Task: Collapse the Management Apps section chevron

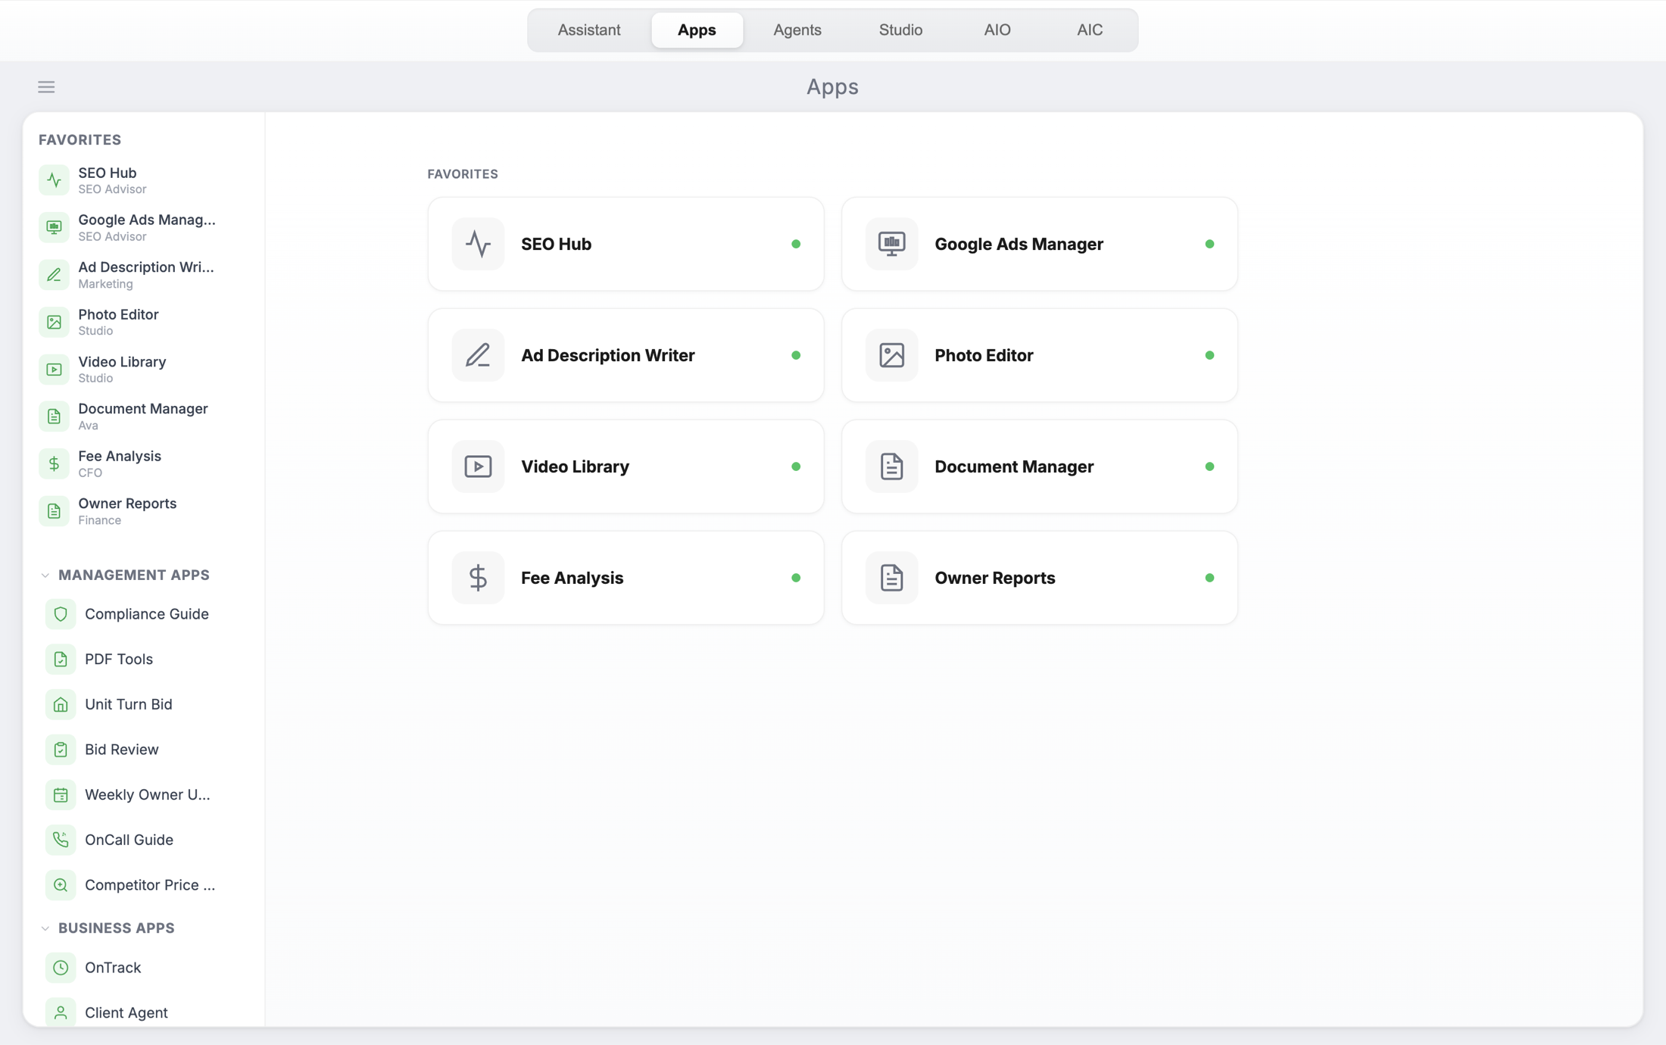Action: pyautogui.click(x=45, y=576)
